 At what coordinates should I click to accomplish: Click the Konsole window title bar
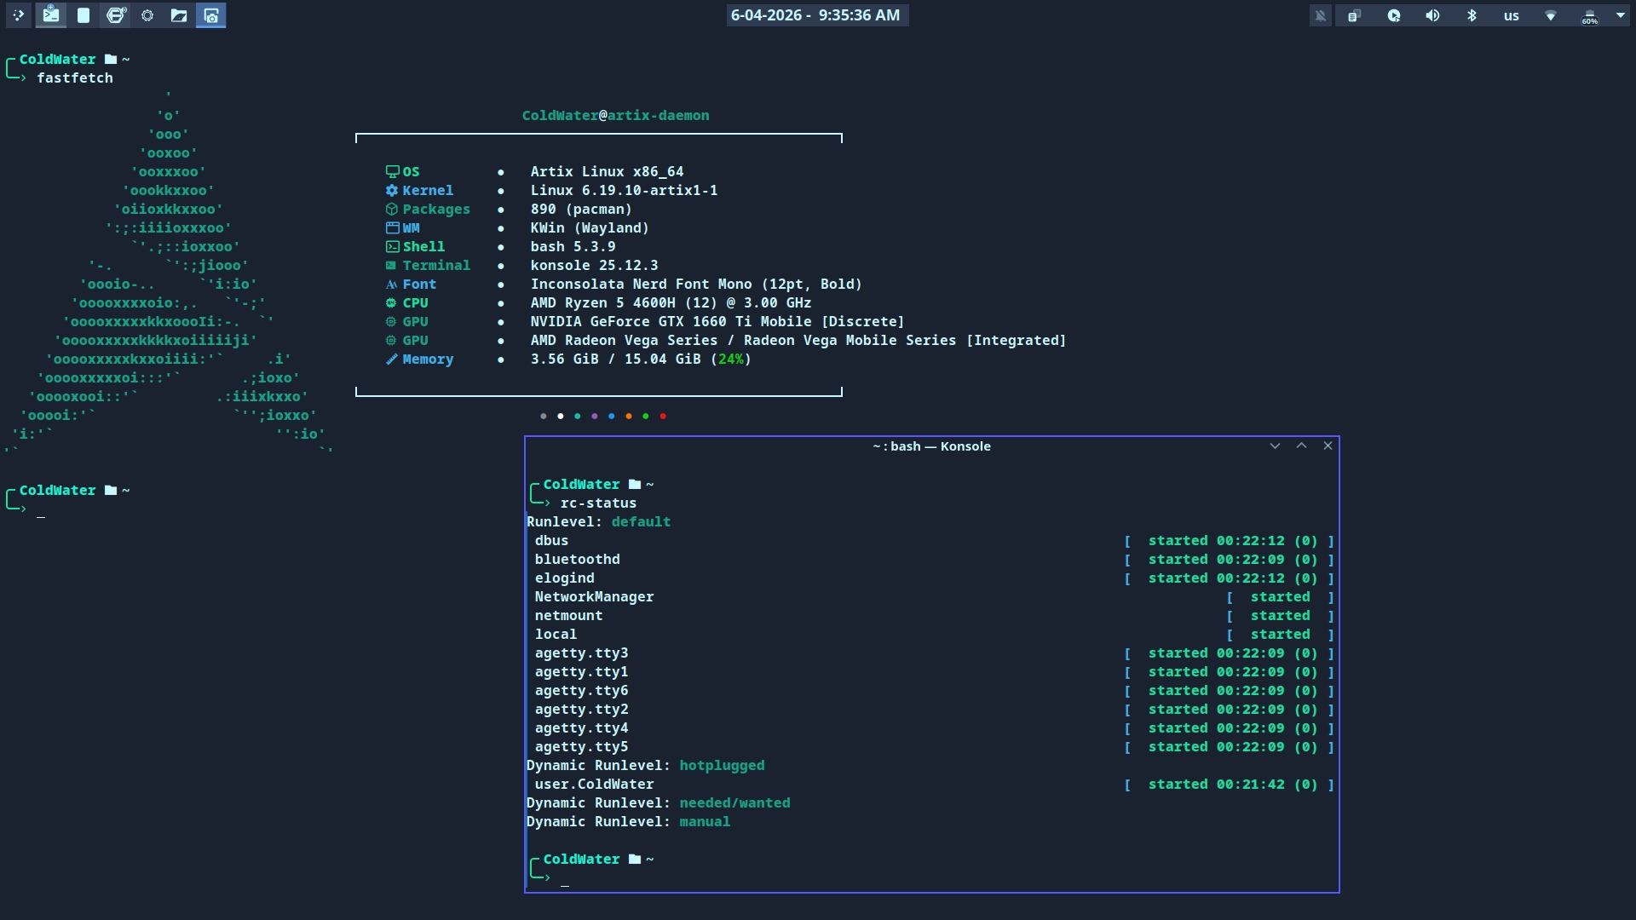[x=930, y=446]
